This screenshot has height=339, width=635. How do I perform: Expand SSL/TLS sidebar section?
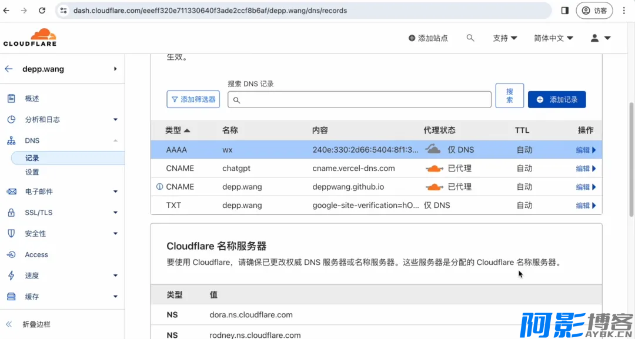click(x=115, y=212)
